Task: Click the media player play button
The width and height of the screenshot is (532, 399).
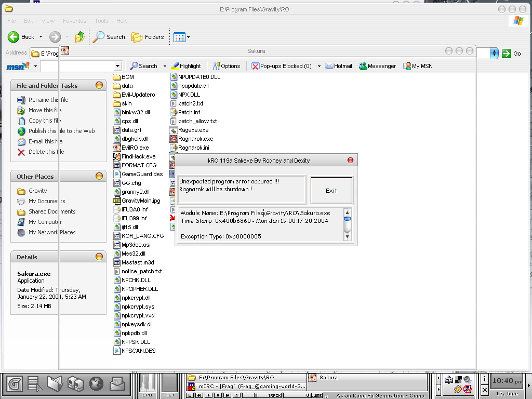Action: pyautogui.click(x=209, y=395)
